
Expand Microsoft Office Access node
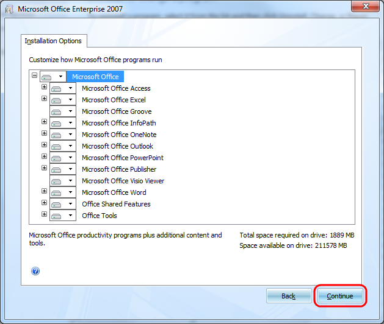click(44, 86)
